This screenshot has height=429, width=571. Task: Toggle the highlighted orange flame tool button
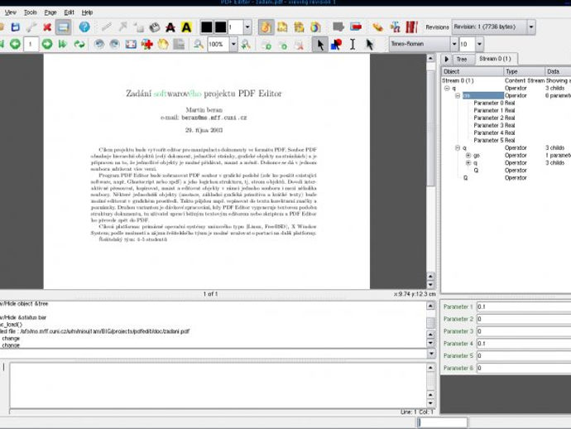[x=266, y=27]
